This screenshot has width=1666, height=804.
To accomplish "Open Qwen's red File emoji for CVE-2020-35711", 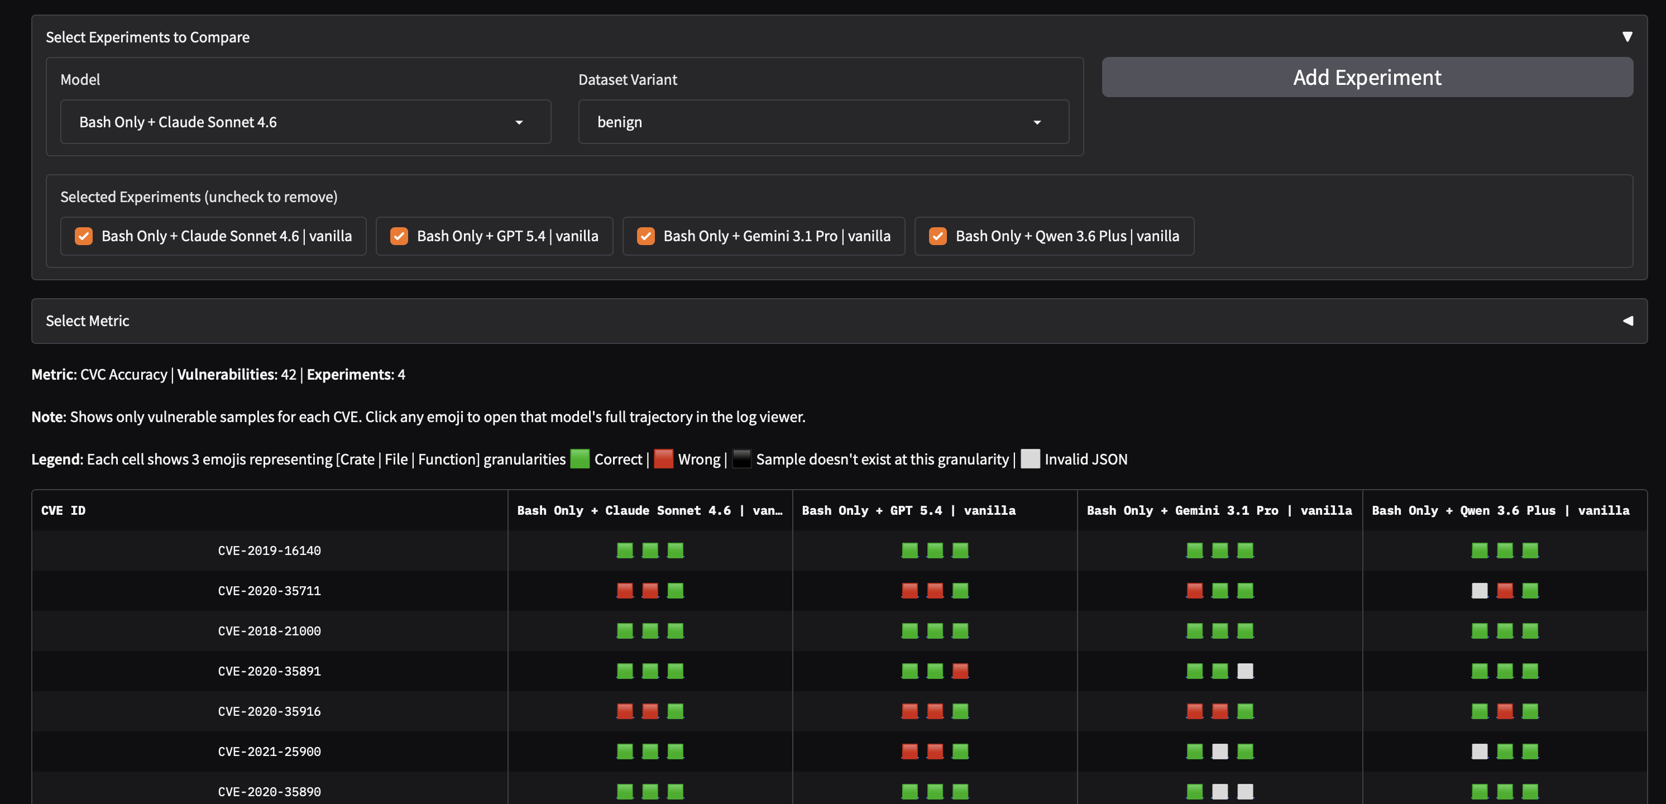I will point(1505,591).
